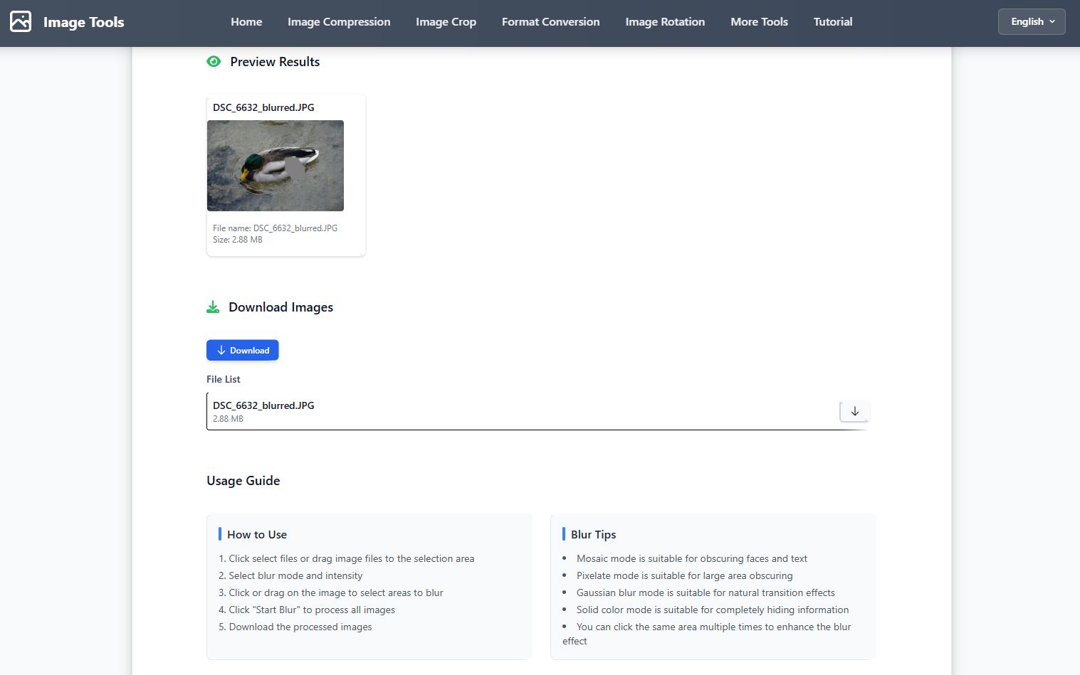Click the Blur Tips heading
1080x675 pixels.
(594, 534)
